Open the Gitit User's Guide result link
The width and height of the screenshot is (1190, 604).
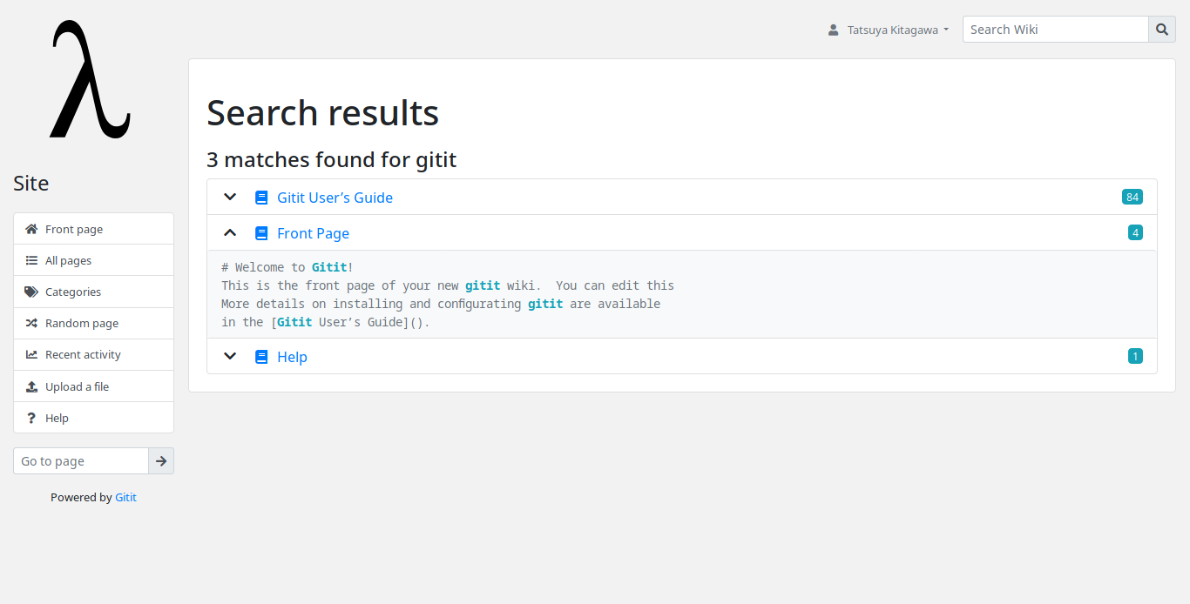[x=335, y=198]
